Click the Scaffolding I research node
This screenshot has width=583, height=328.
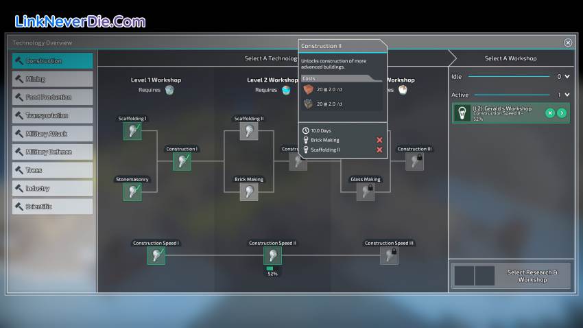132,131
